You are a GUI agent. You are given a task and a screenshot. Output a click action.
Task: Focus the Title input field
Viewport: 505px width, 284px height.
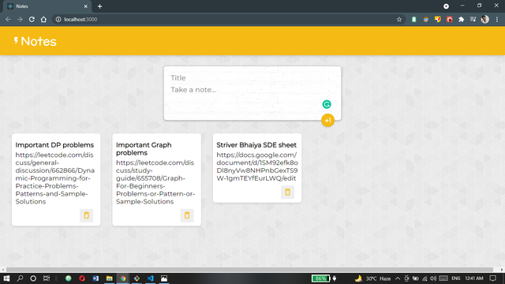tap(252, 78)
